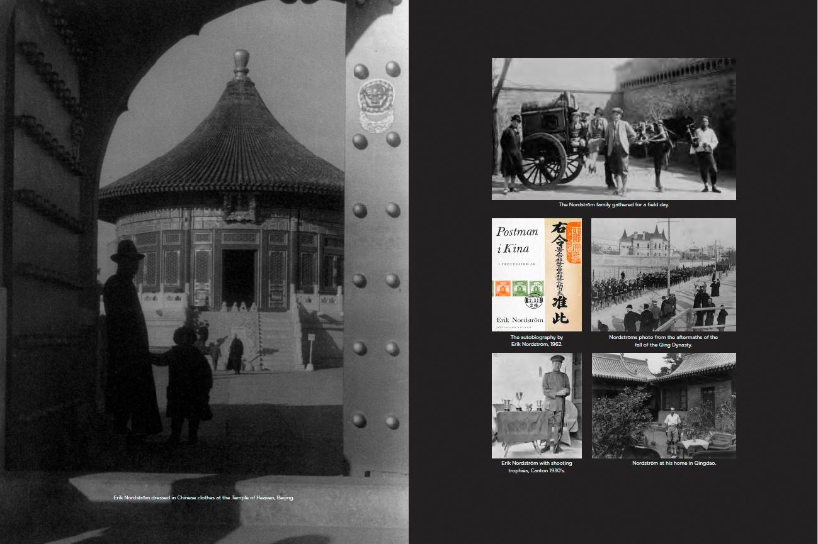Screen dimensions: 818x544
Task: Click the Qing Dynasty aftermath march photo
Action: tap(663, 275)
